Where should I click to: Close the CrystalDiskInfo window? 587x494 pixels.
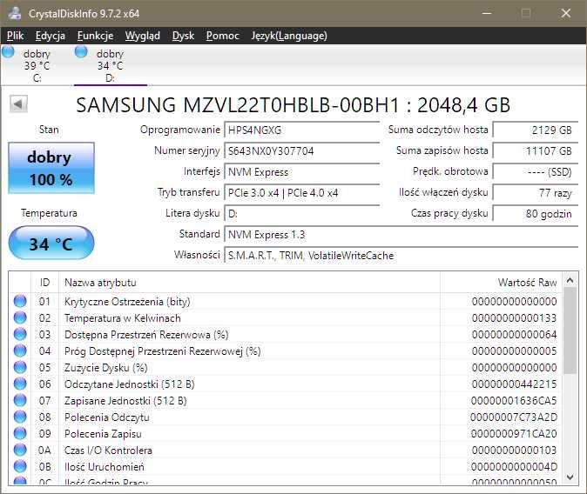tap(565, 13)
